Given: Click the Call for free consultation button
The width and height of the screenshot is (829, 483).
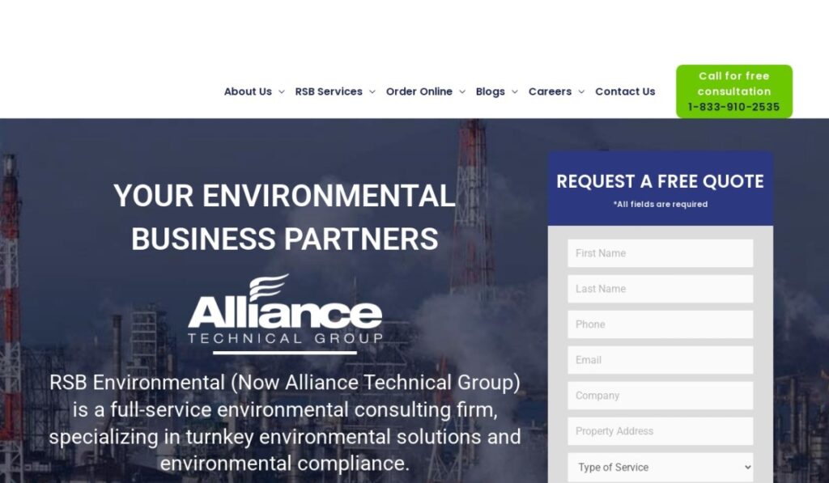Looking at the screenshot, I should [x=733, y=91].
